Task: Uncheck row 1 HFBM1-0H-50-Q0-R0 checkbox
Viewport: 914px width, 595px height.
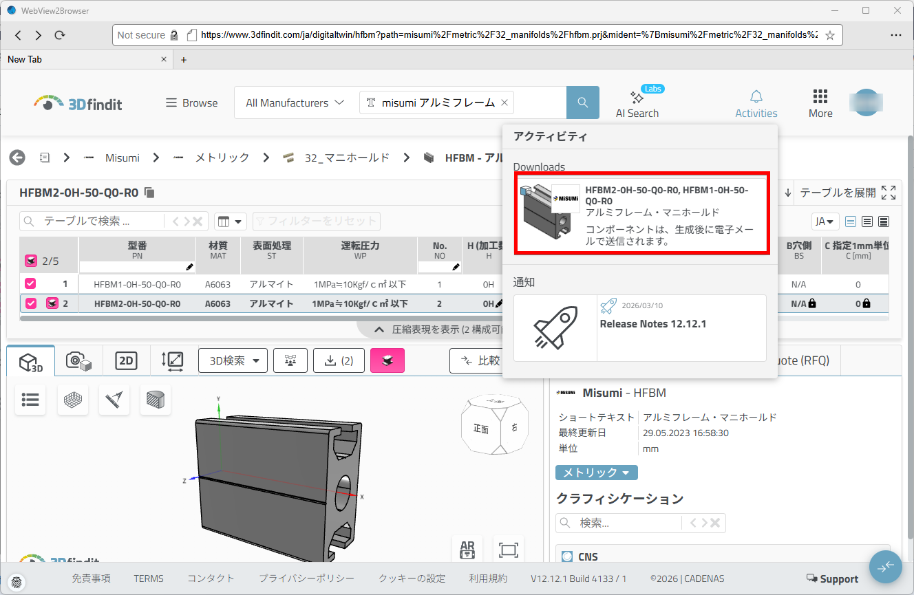Action: pyautogui.click(x=30, y=283)
